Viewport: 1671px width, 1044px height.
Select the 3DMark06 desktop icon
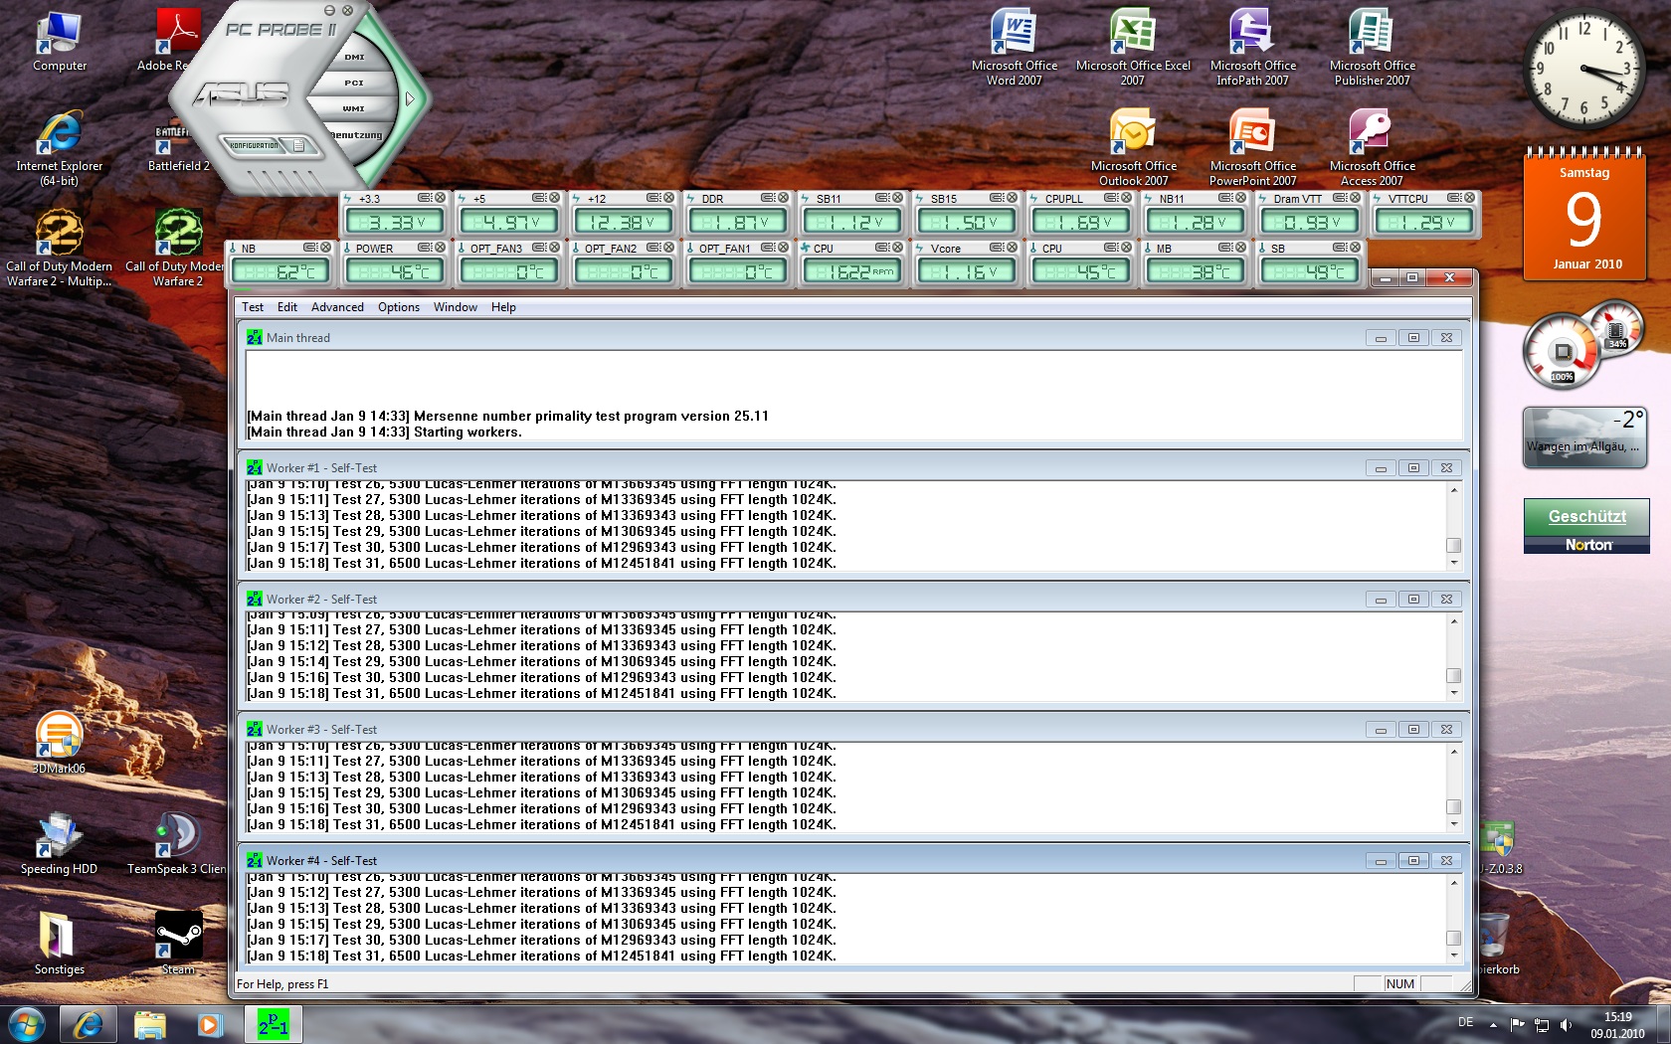tap(59, 743)
